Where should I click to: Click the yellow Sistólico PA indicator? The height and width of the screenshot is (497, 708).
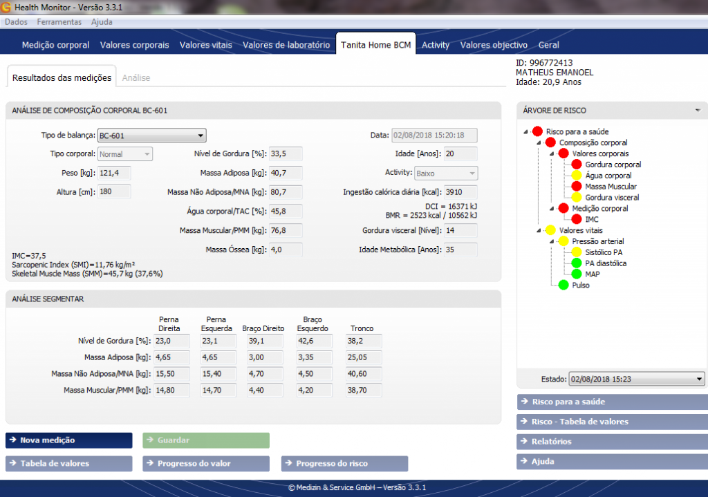(575, 252)
